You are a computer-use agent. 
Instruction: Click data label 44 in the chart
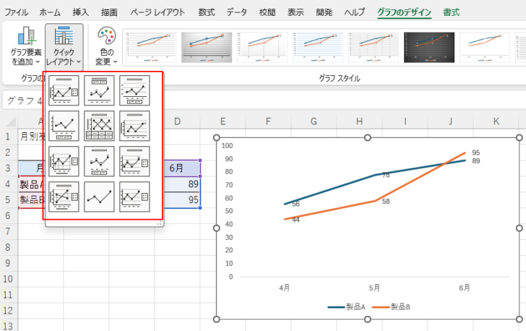tap(296, 220)
